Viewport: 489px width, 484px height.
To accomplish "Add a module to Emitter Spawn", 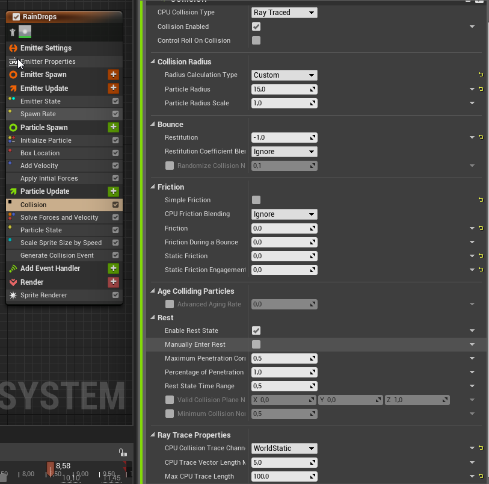I will [113, 75].
